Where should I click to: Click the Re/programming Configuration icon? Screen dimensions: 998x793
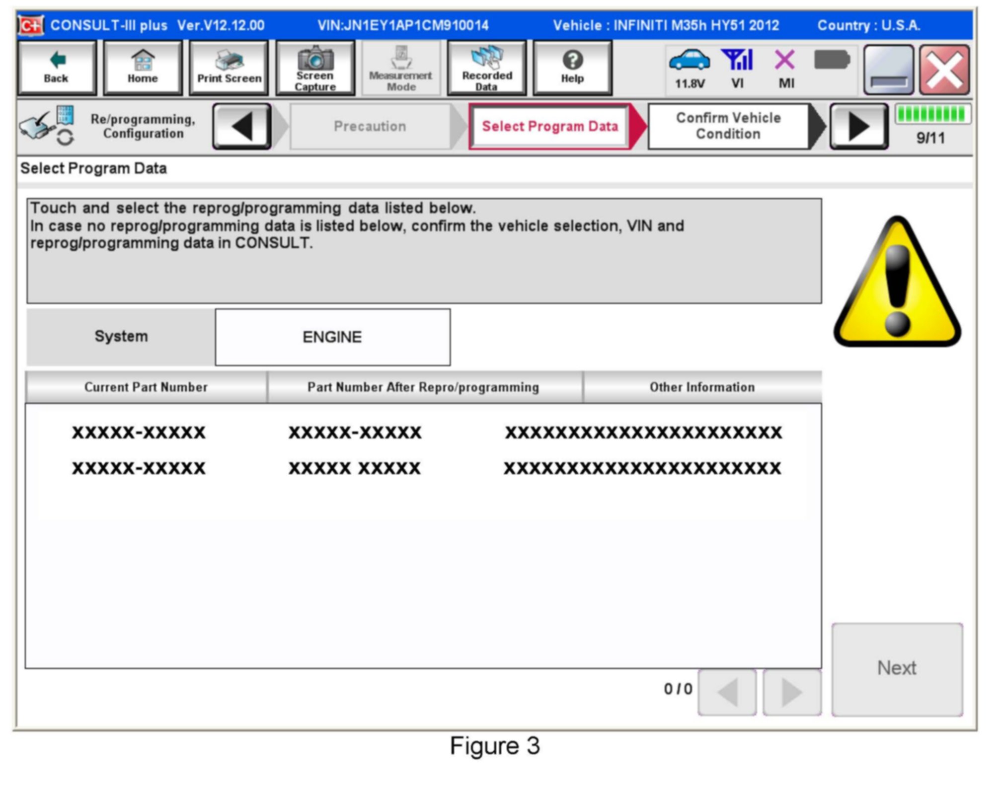click(47, 126)
